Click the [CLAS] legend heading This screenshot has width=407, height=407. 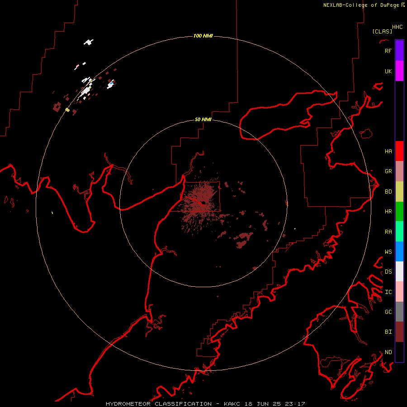click(382, 31)
